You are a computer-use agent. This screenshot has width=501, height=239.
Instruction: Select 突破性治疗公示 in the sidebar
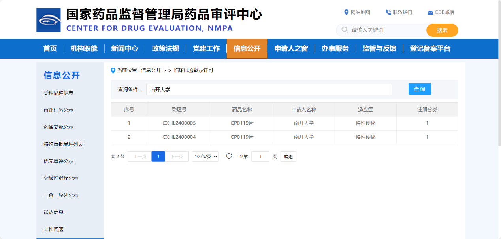(x=61, y=178)
